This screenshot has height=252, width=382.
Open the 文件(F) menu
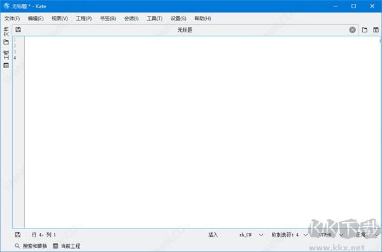(x=12, y=18)
